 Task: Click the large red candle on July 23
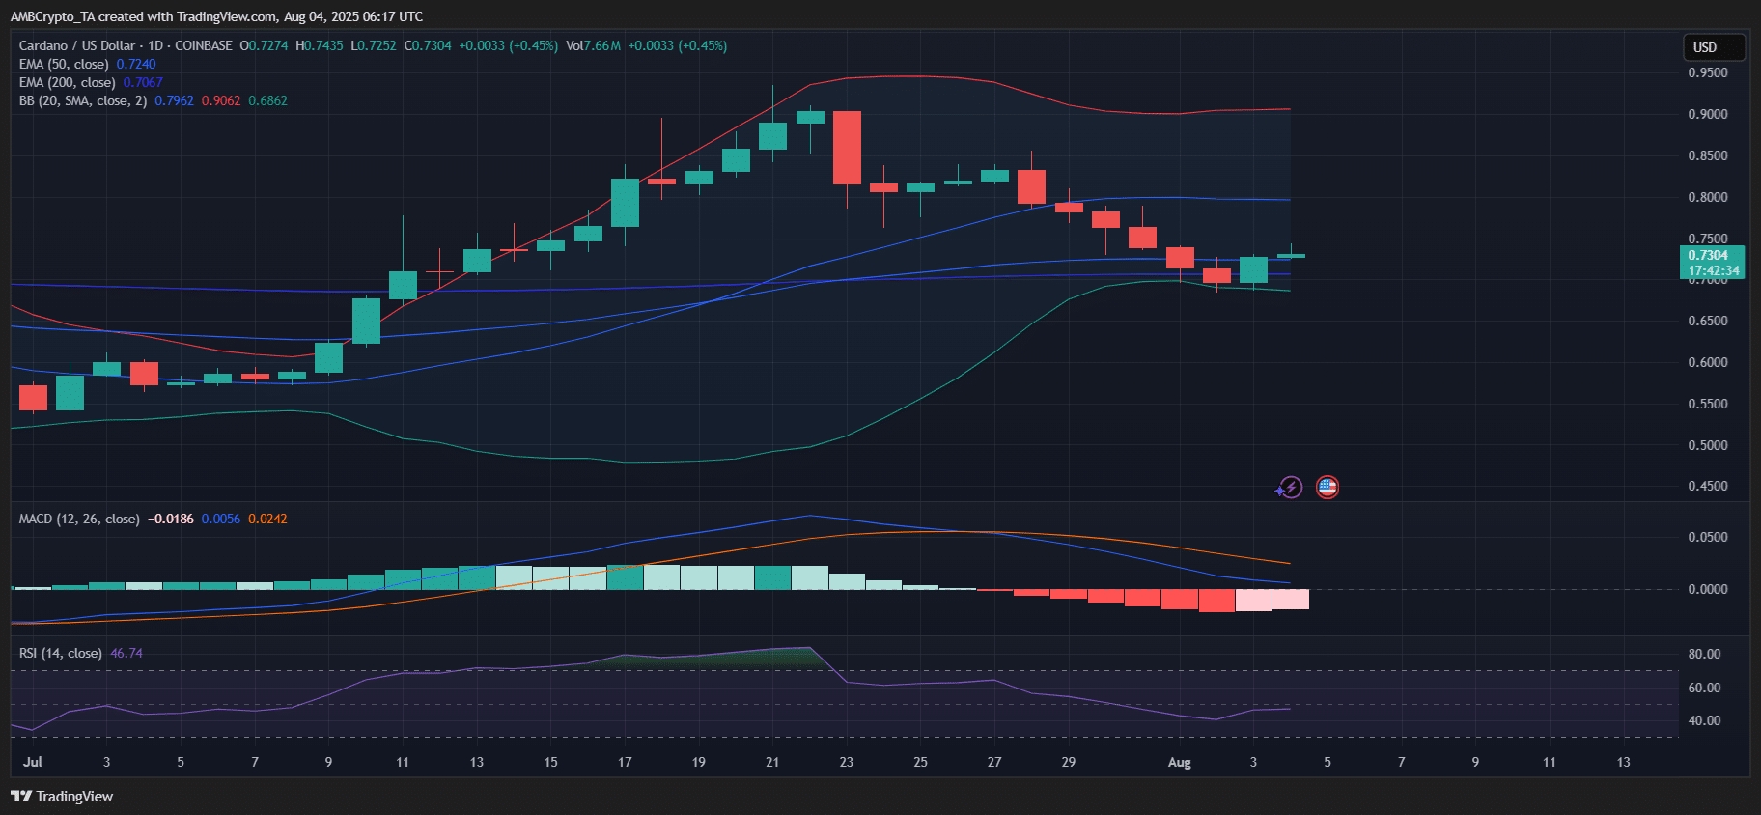847,147
